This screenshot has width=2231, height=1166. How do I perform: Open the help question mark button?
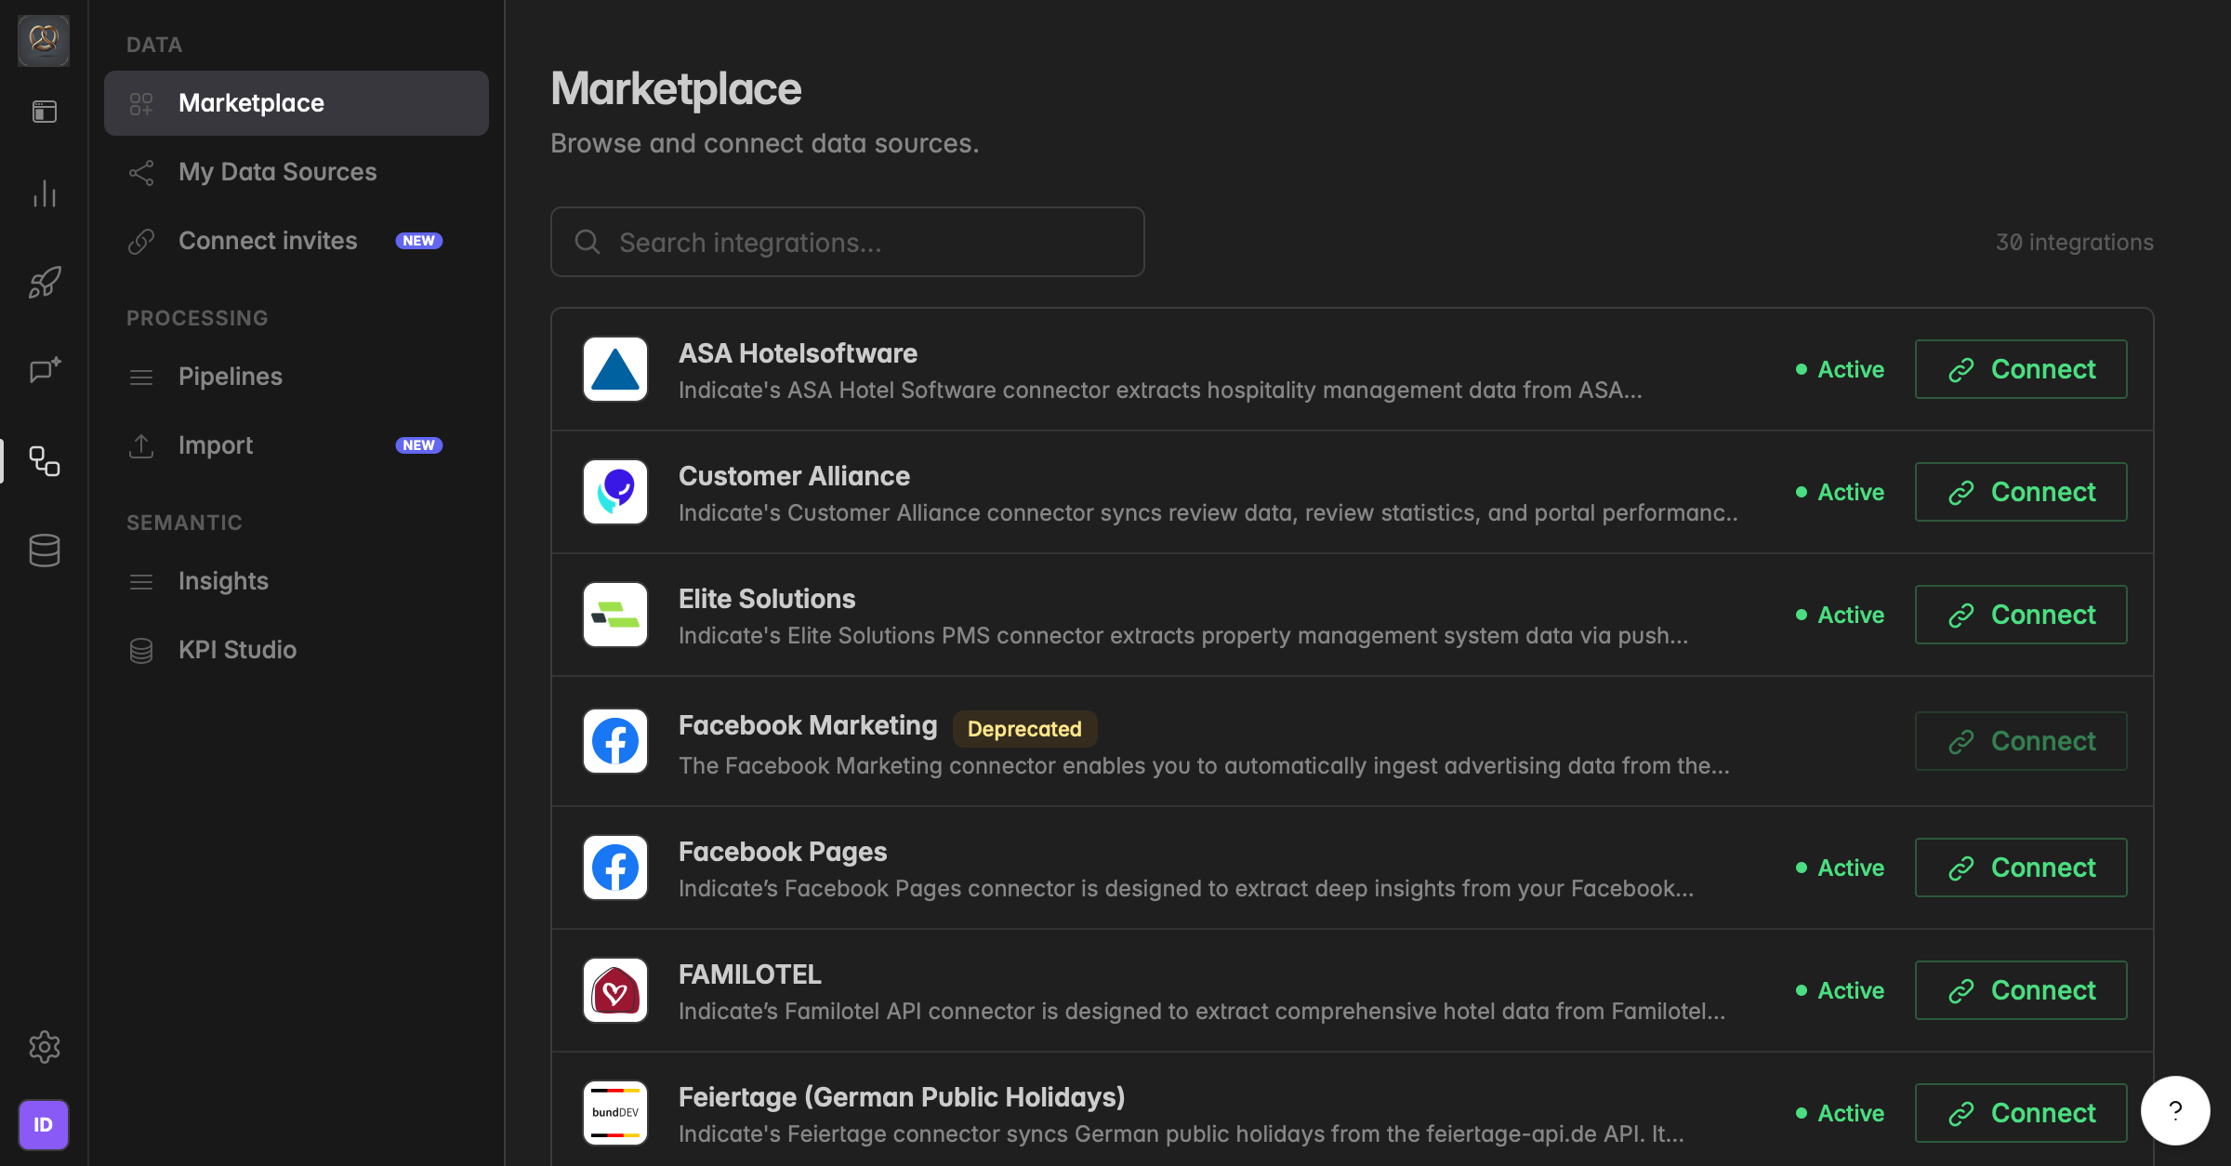pyautogui.click(x=2175, y=1110)
